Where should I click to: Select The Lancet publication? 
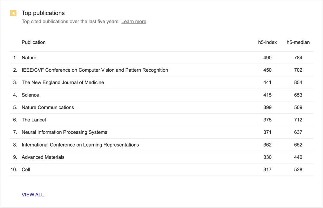34,120
